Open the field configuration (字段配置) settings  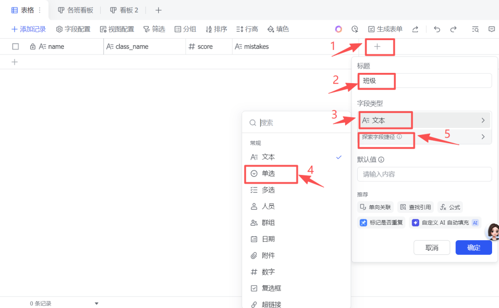click(x=74, y=29)
